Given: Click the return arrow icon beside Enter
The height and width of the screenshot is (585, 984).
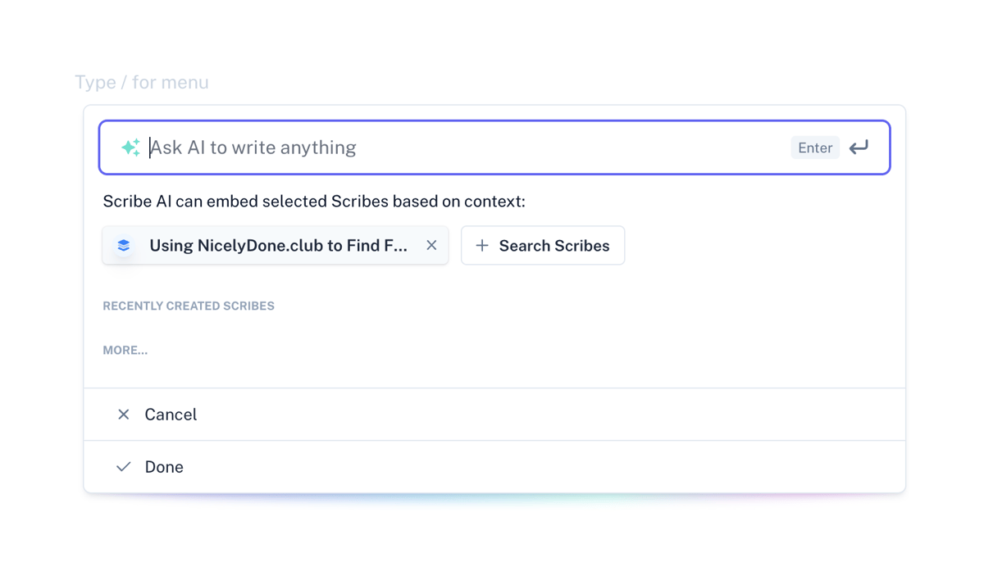Looking at the screenshot, I should [x=859, y=147].
